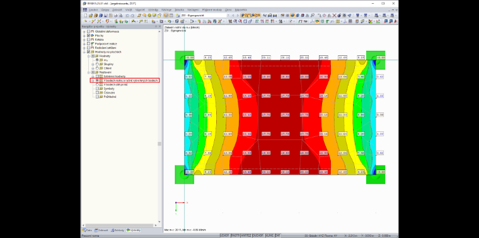Viewport: 479px width, 238px height.
Task: Expand the Podporové reakce tree node
Action: (x=84, y=44)
